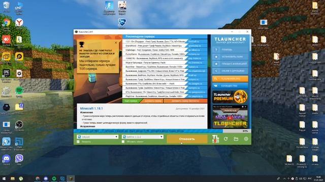Open AnyDesk desktop shortcut
Screen dimensions: 325x182
click(x=6, y=40)
